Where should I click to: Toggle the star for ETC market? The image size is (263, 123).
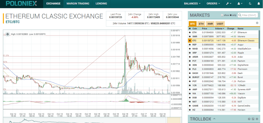[x=190, y=41]
